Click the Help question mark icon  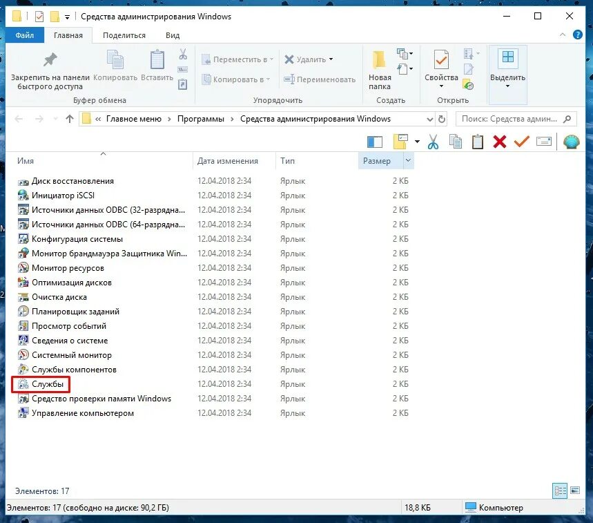(x=578, y=35)
